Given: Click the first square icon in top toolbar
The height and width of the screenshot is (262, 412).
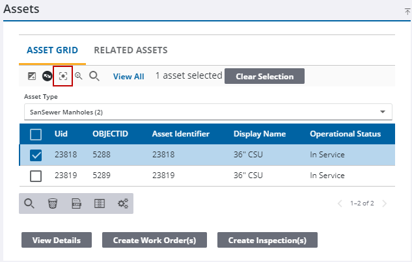Looking at the screenshot, I should (32, 76).
